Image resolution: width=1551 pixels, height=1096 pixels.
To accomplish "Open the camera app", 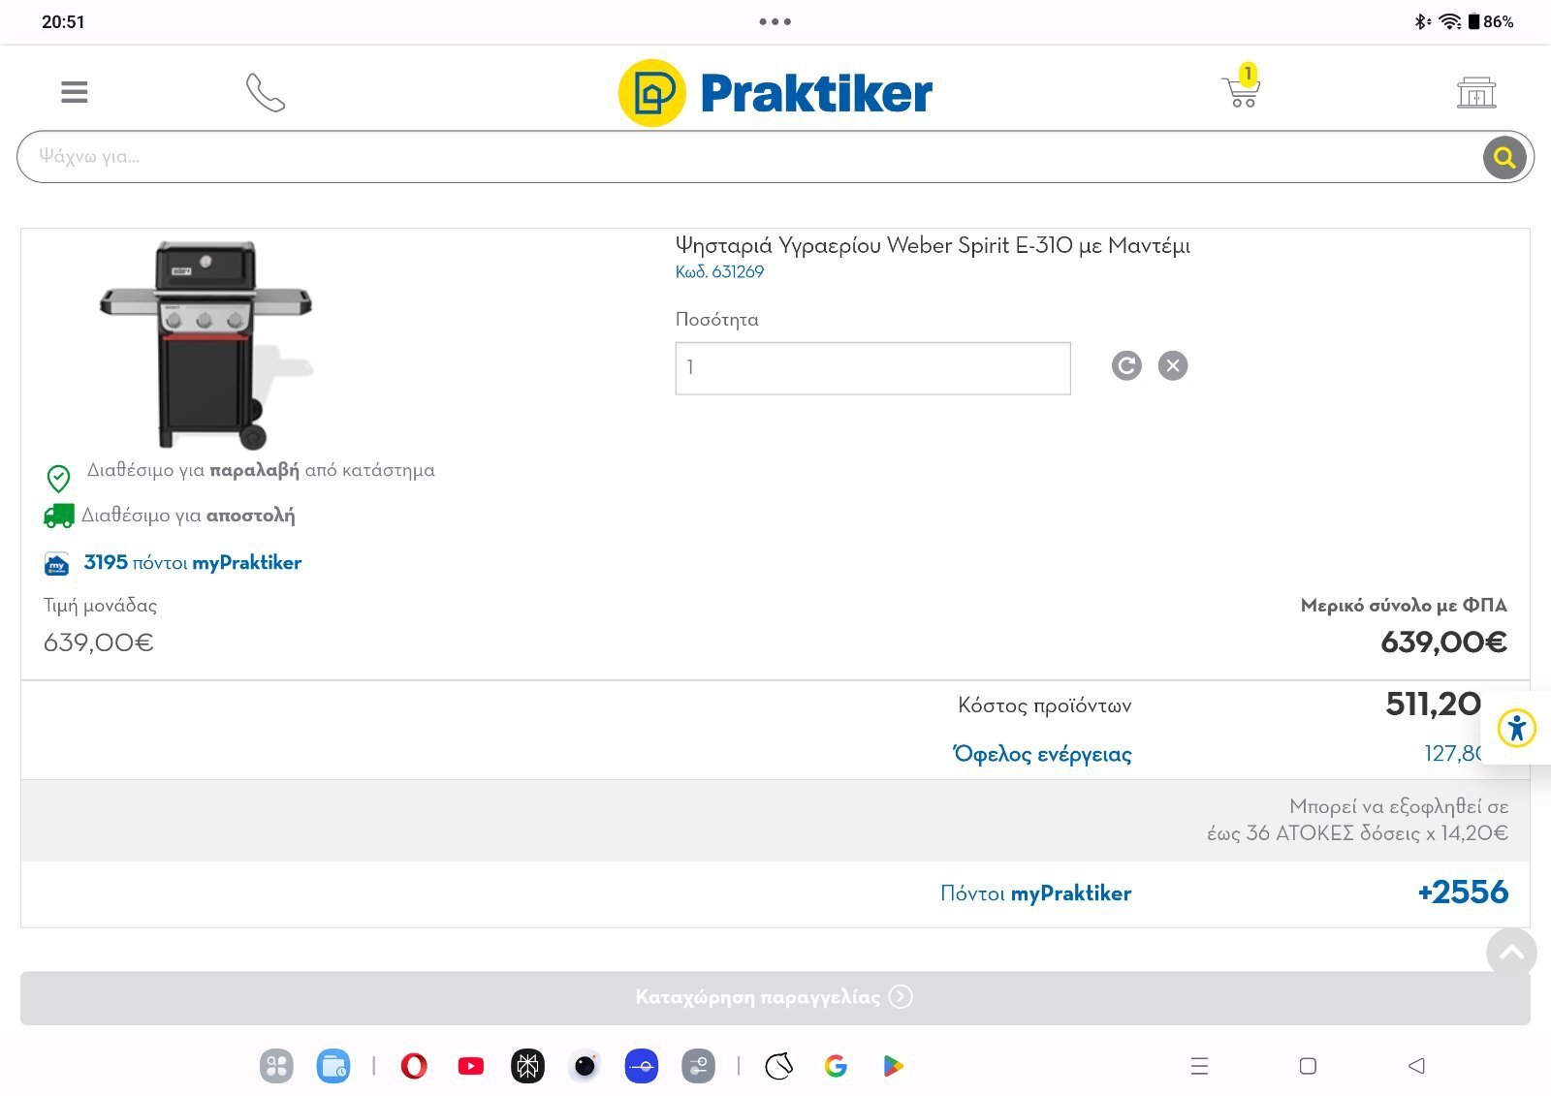I will pyautogui.click(x=585, y=1066).
